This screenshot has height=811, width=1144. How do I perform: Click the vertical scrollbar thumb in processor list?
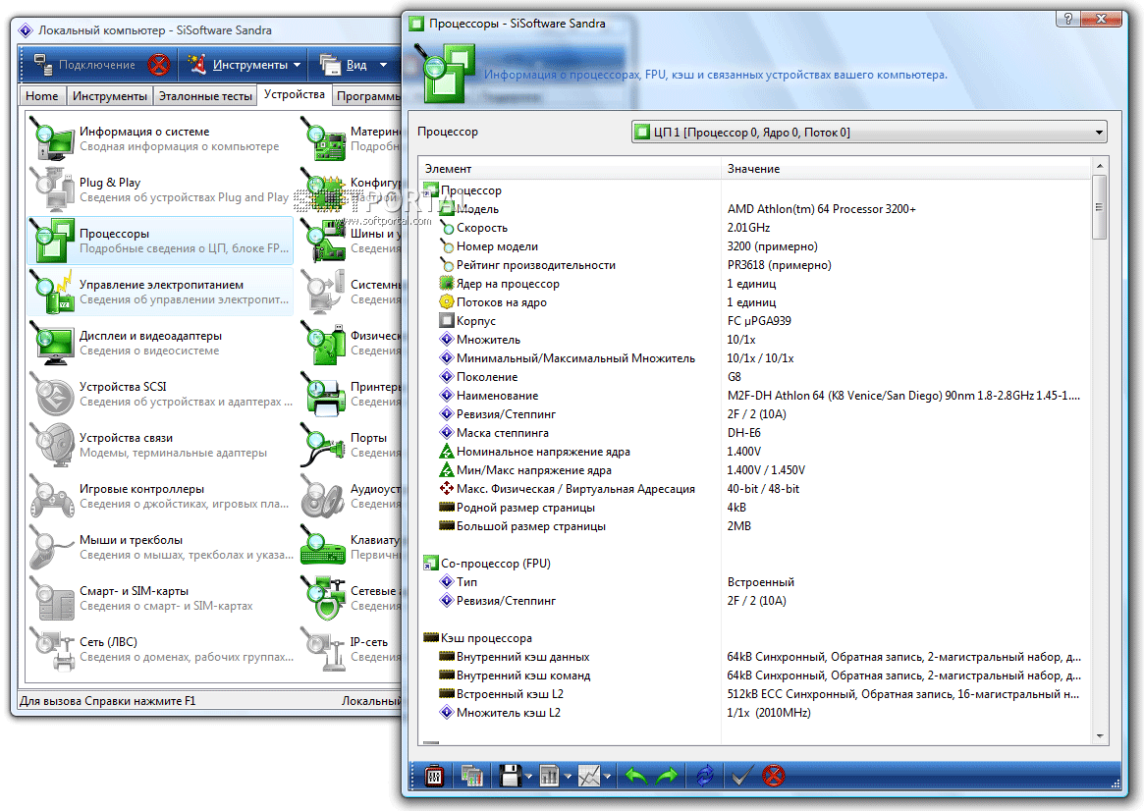pos(1100,207)
